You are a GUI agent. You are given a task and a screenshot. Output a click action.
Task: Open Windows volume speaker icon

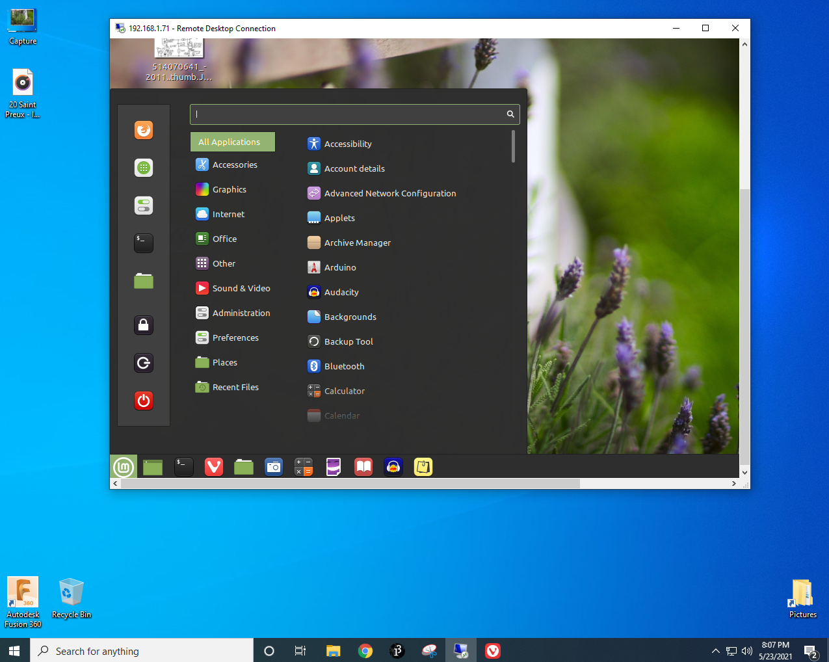pos(747,650)
